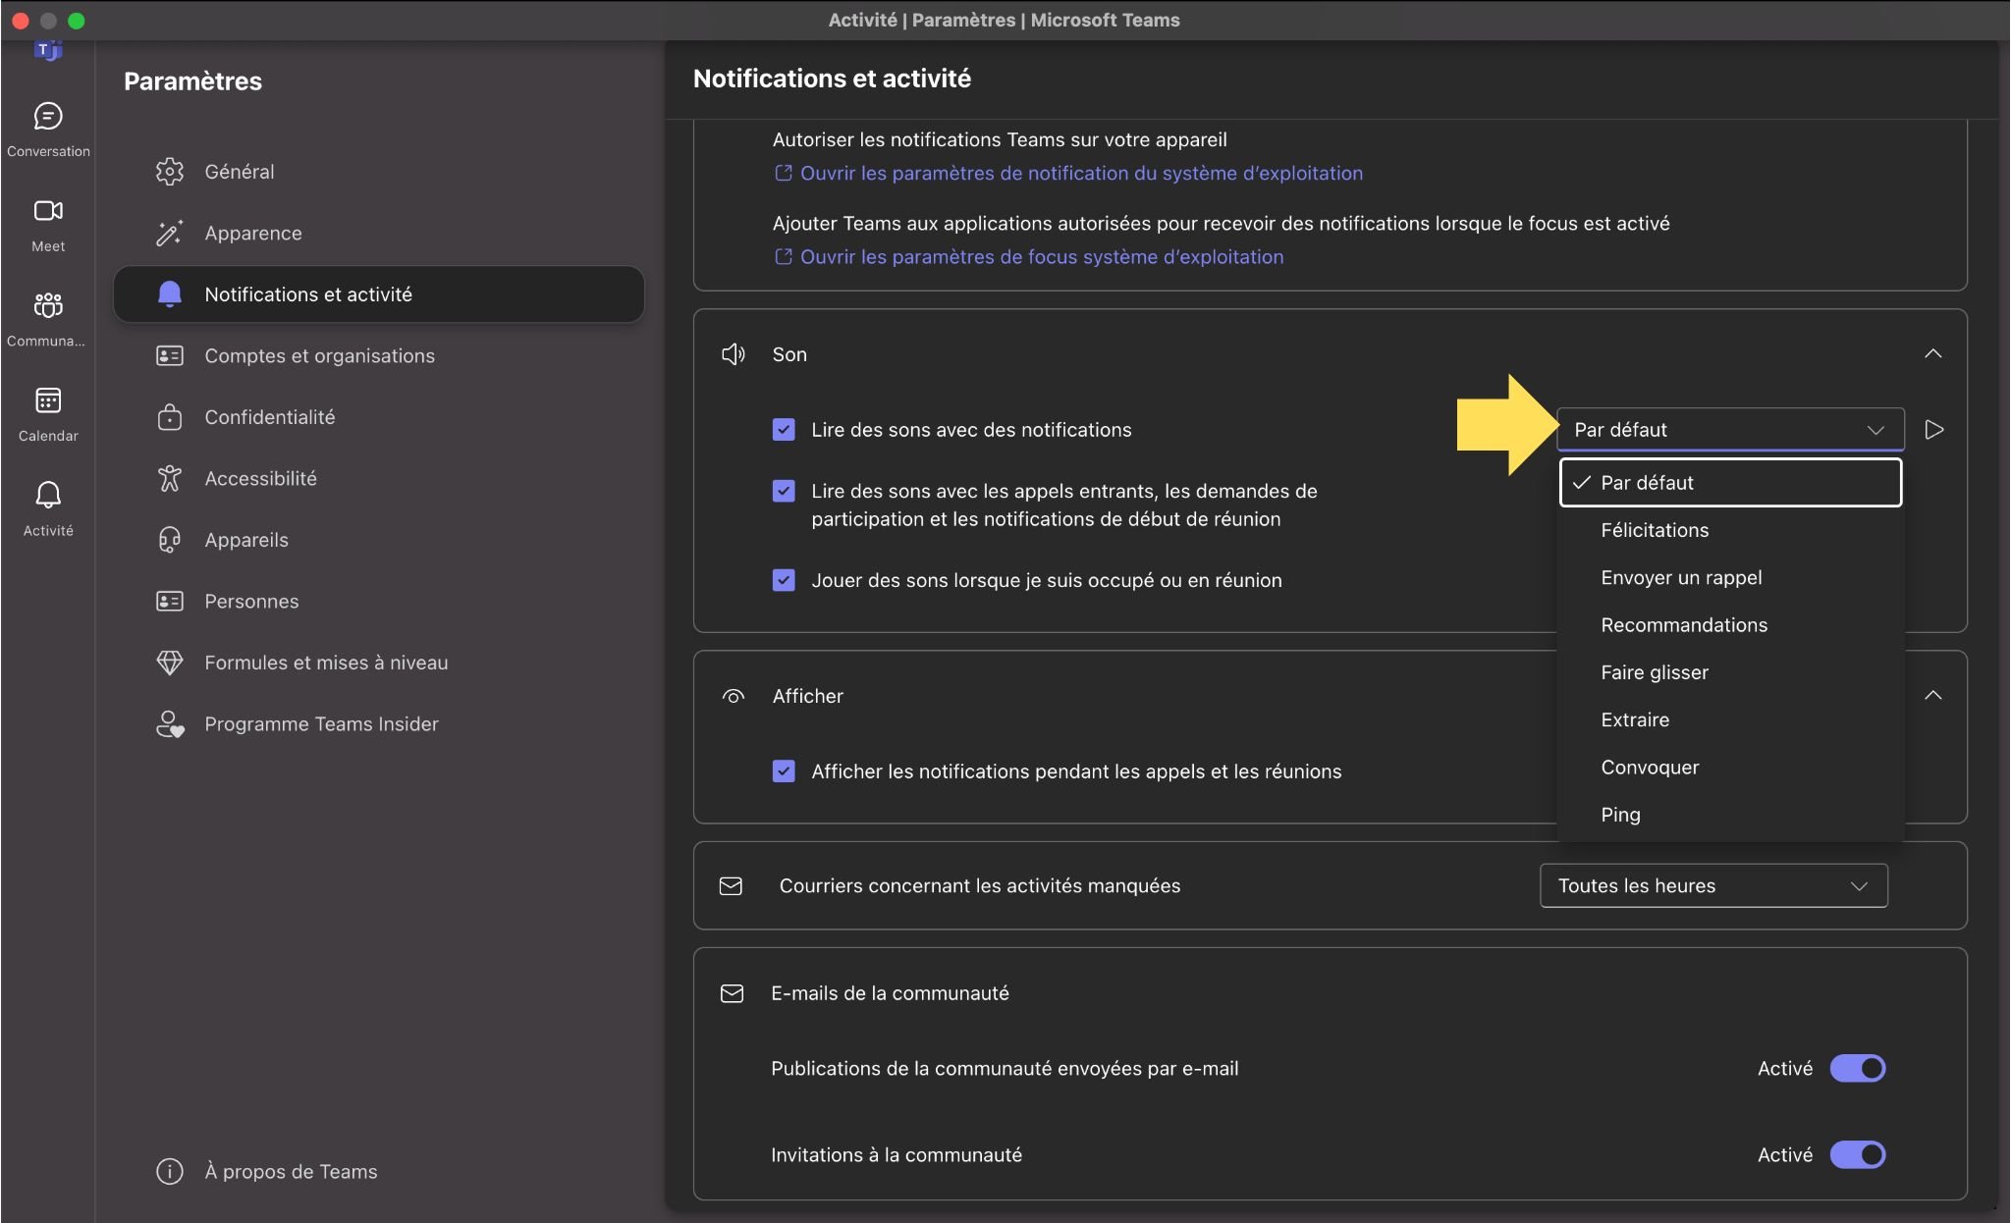This screenshot has width=2011, height=1223.
Task: Select Ping from the sound list
Action: pyautogui.click(x=1620, y=815)
